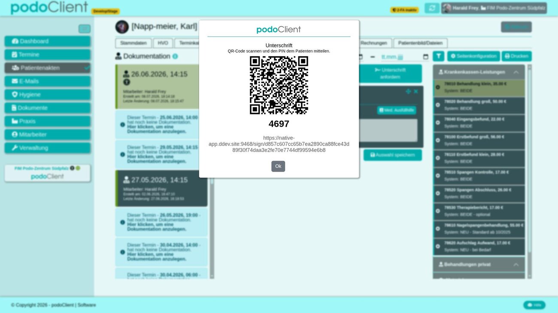Click the signature QR code image
558x313 pixels.
click(279, 85)
